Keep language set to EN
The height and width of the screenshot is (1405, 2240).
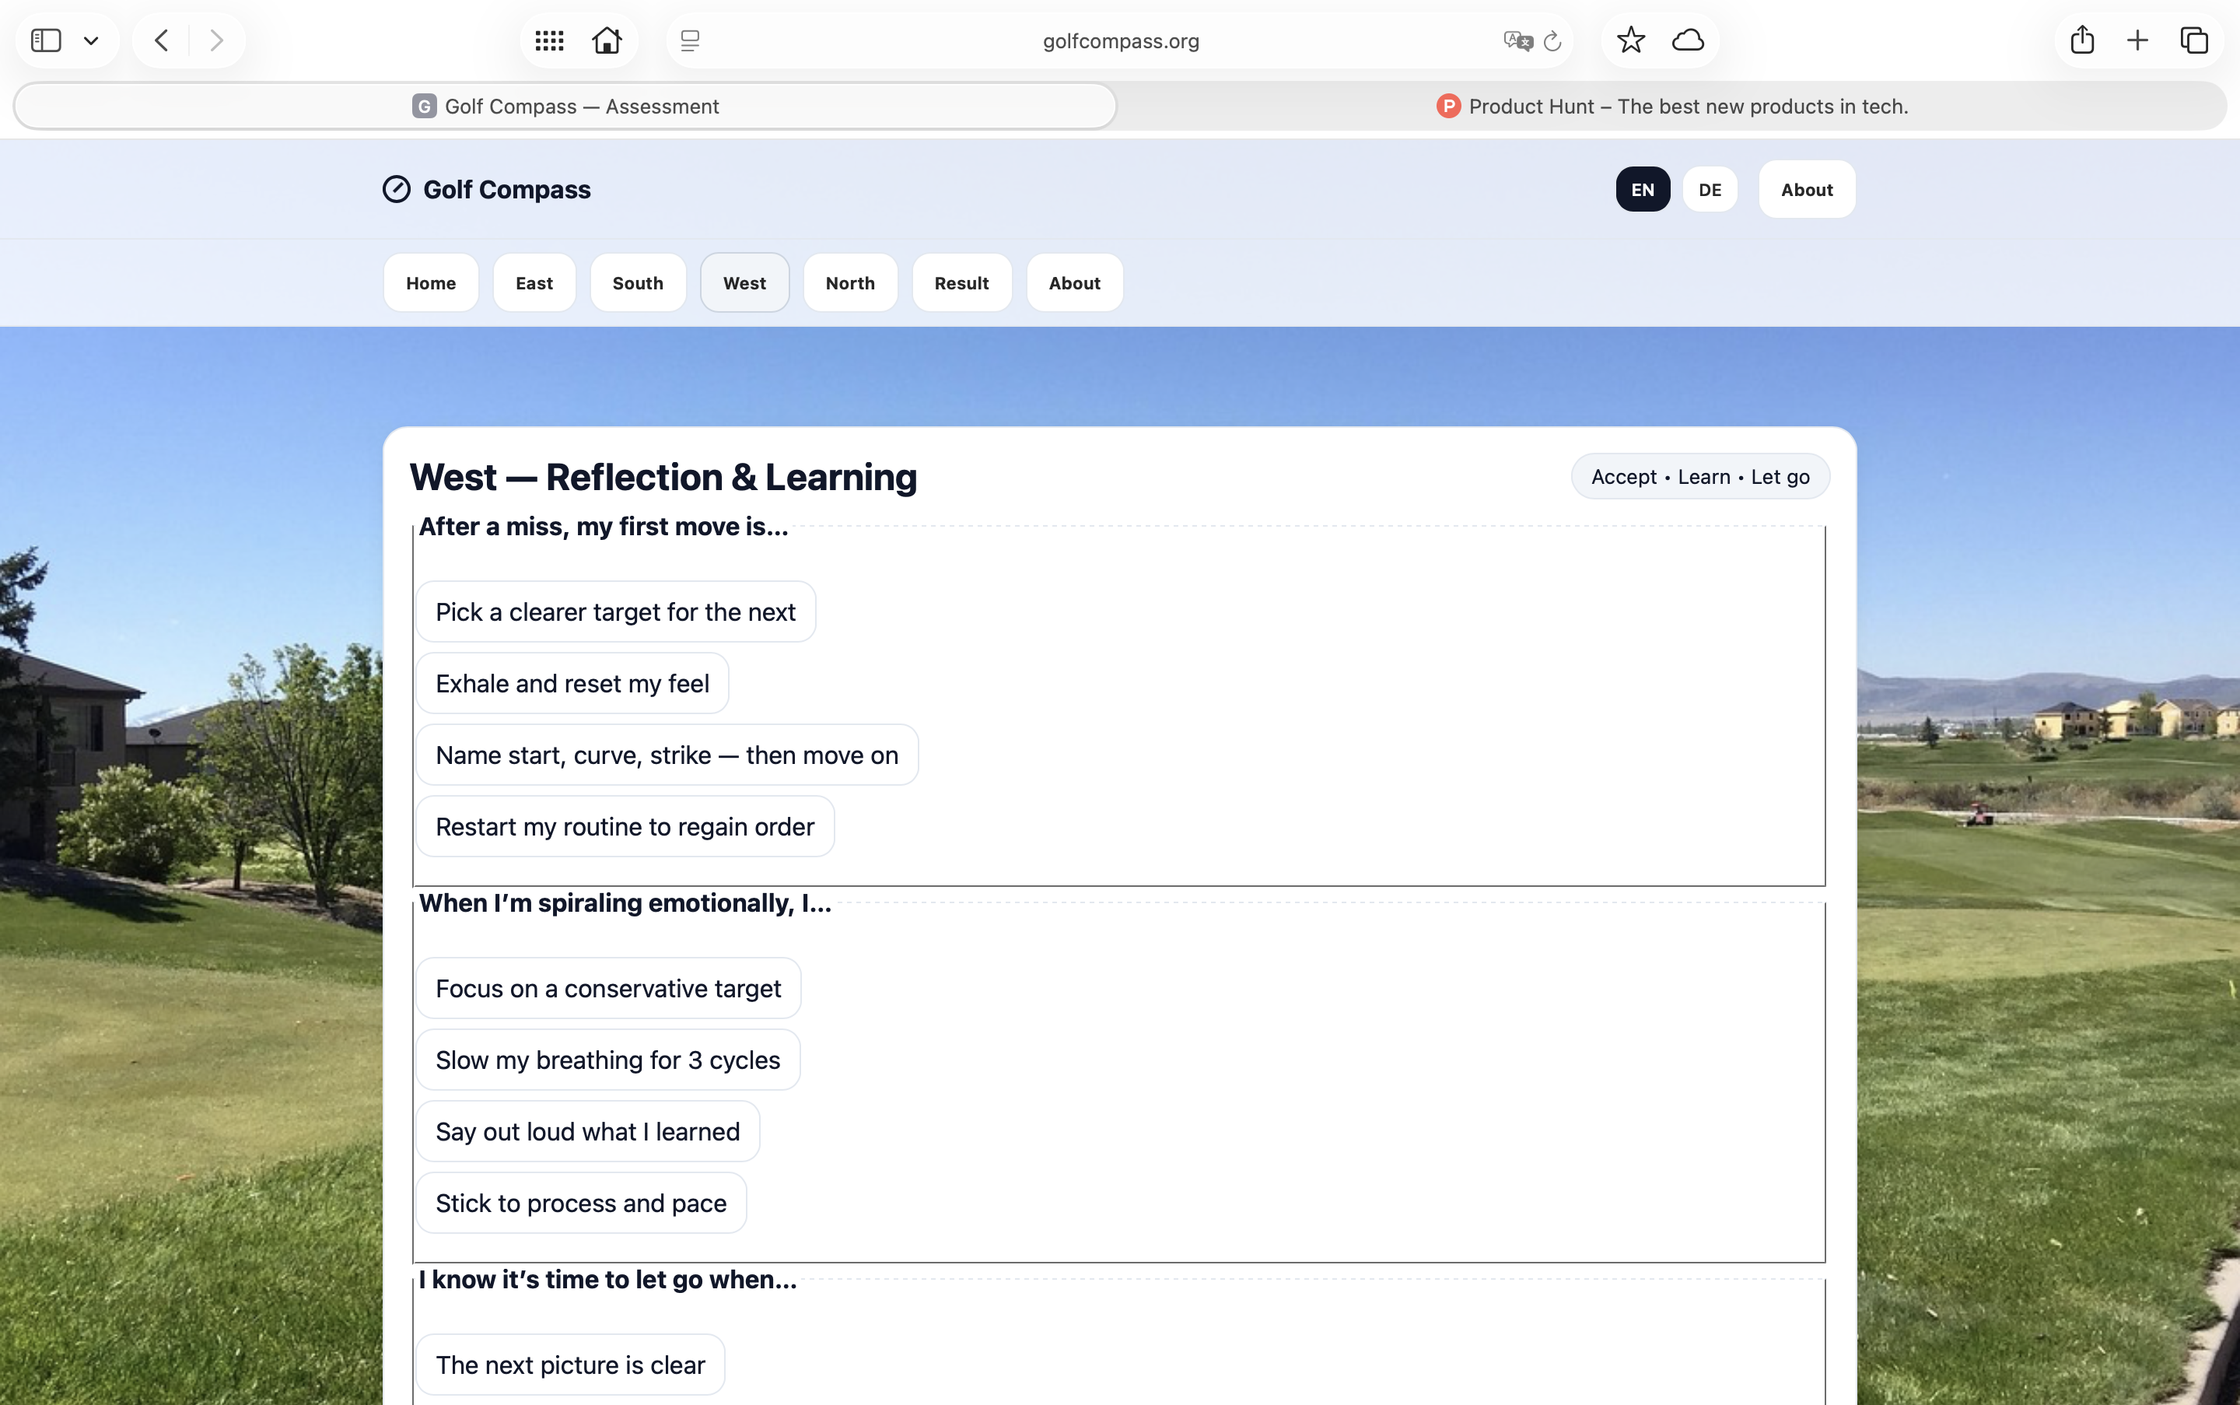(1642, 188)
